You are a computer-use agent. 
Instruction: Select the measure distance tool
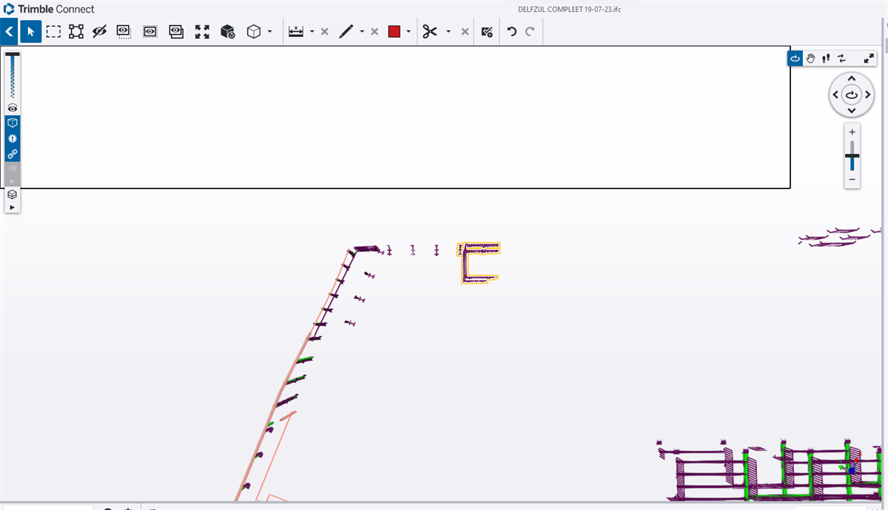296,32
